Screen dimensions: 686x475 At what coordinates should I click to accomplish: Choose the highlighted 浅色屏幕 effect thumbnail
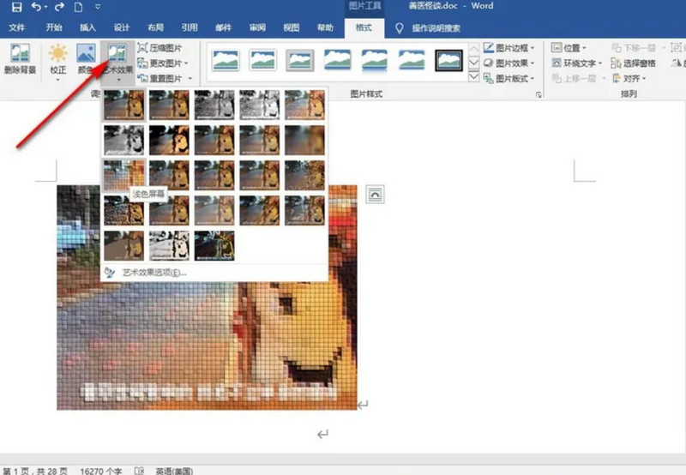tap(123, 176)
